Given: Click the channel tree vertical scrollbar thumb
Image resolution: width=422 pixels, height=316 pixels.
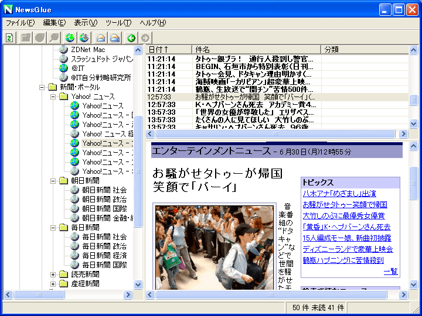Looking at the screenshot, I should click(x=138, y=171).
